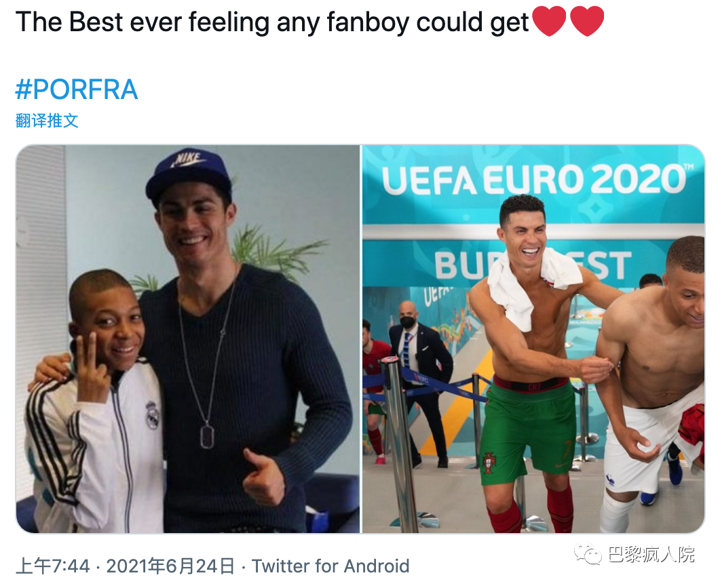The width and height of the screenshot is (718, 586).
Task: Click the first red heart emoji
Action: tap(550, 22)
